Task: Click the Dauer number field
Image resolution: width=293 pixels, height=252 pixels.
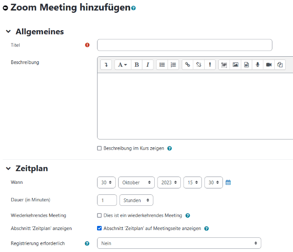Action: pyautogui.click(x=107, y=200)
